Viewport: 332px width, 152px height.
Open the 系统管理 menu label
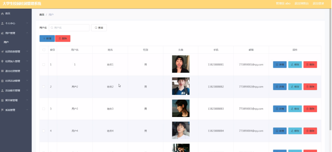(x=10, y=110)
